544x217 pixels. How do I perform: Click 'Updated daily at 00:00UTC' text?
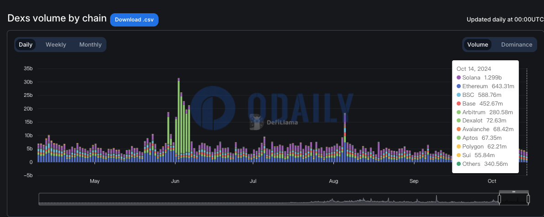505,20
